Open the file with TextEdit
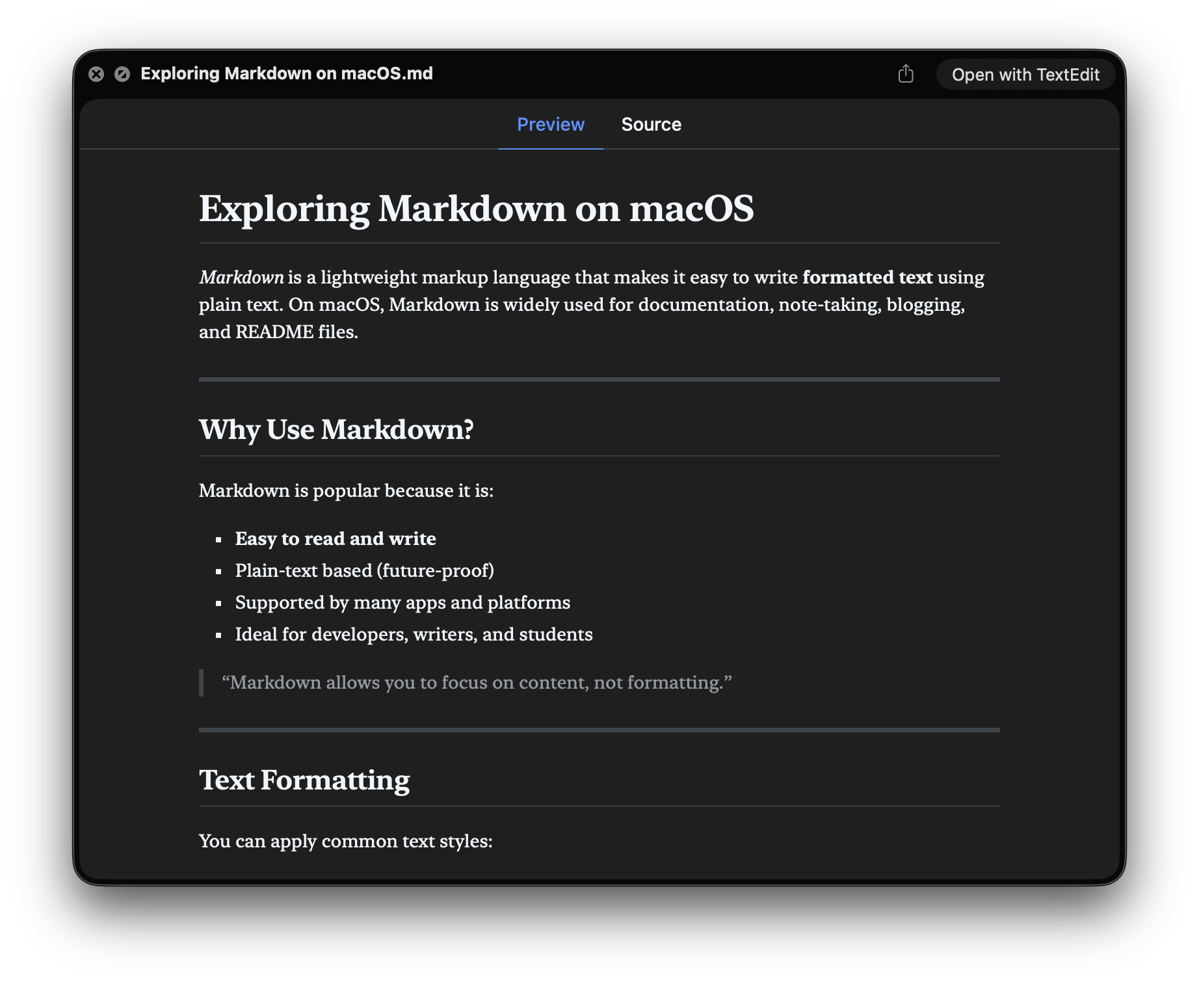The image size is (1199, 982). click(x=1025, y=74)
